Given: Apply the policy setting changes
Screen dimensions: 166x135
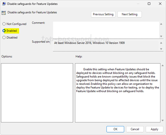Looking at the screenshot, I should [x=154, y=129].
